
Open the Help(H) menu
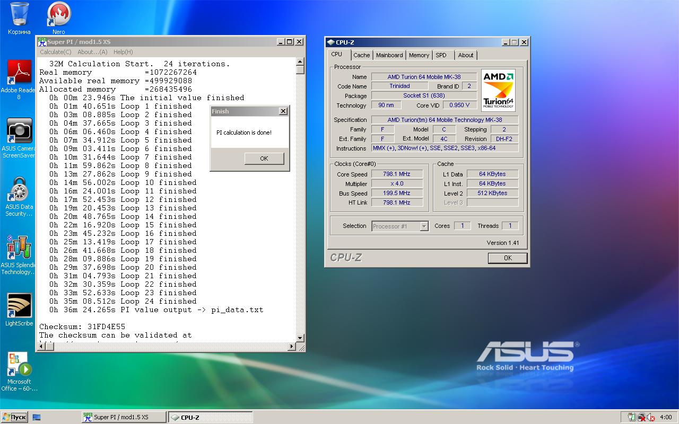pyautogui.click(x=123, y=52)
